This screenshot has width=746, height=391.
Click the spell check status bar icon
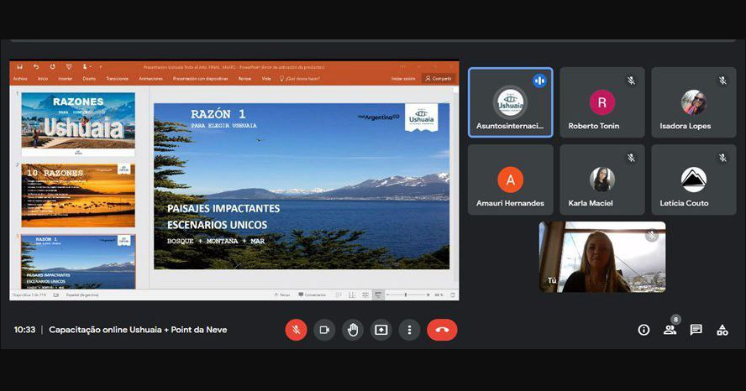tap(55, 295)
